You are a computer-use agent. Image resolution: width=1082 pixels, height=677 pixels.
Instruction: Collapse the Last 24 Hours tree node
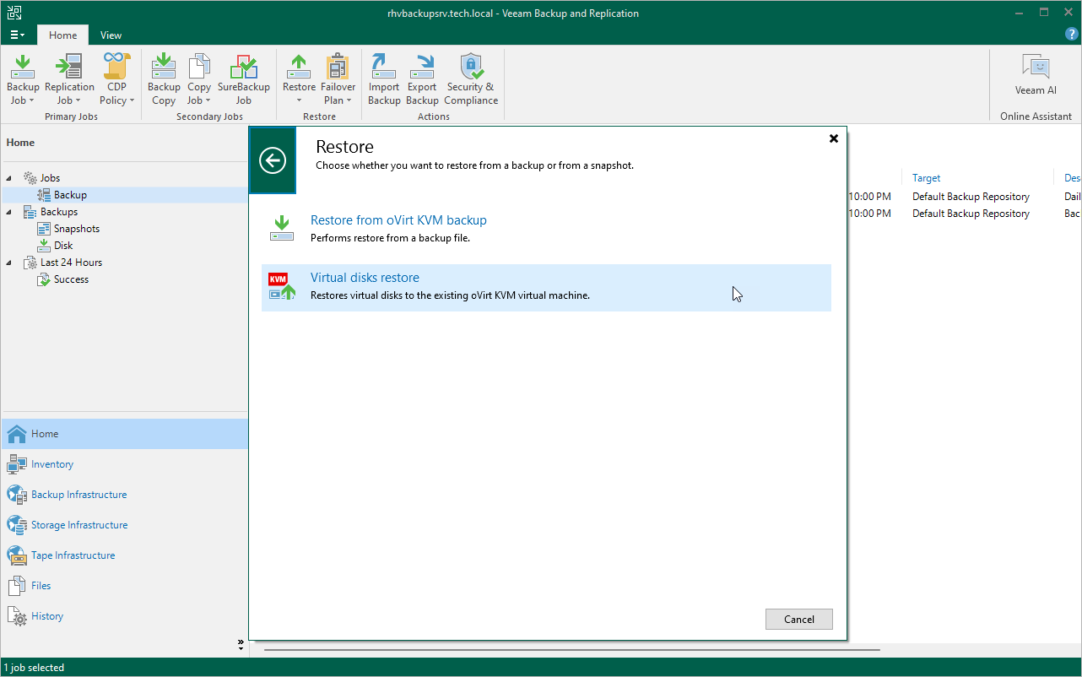point(10,263)
